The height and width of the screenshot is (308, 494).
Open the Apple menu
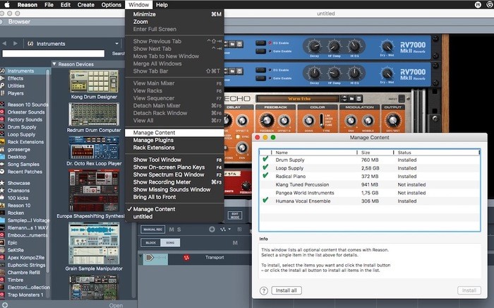6,5
